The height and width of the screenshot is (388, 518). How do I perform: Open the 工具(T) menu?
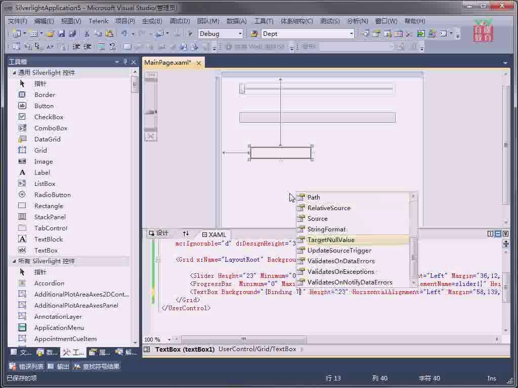tap(264, 21)
